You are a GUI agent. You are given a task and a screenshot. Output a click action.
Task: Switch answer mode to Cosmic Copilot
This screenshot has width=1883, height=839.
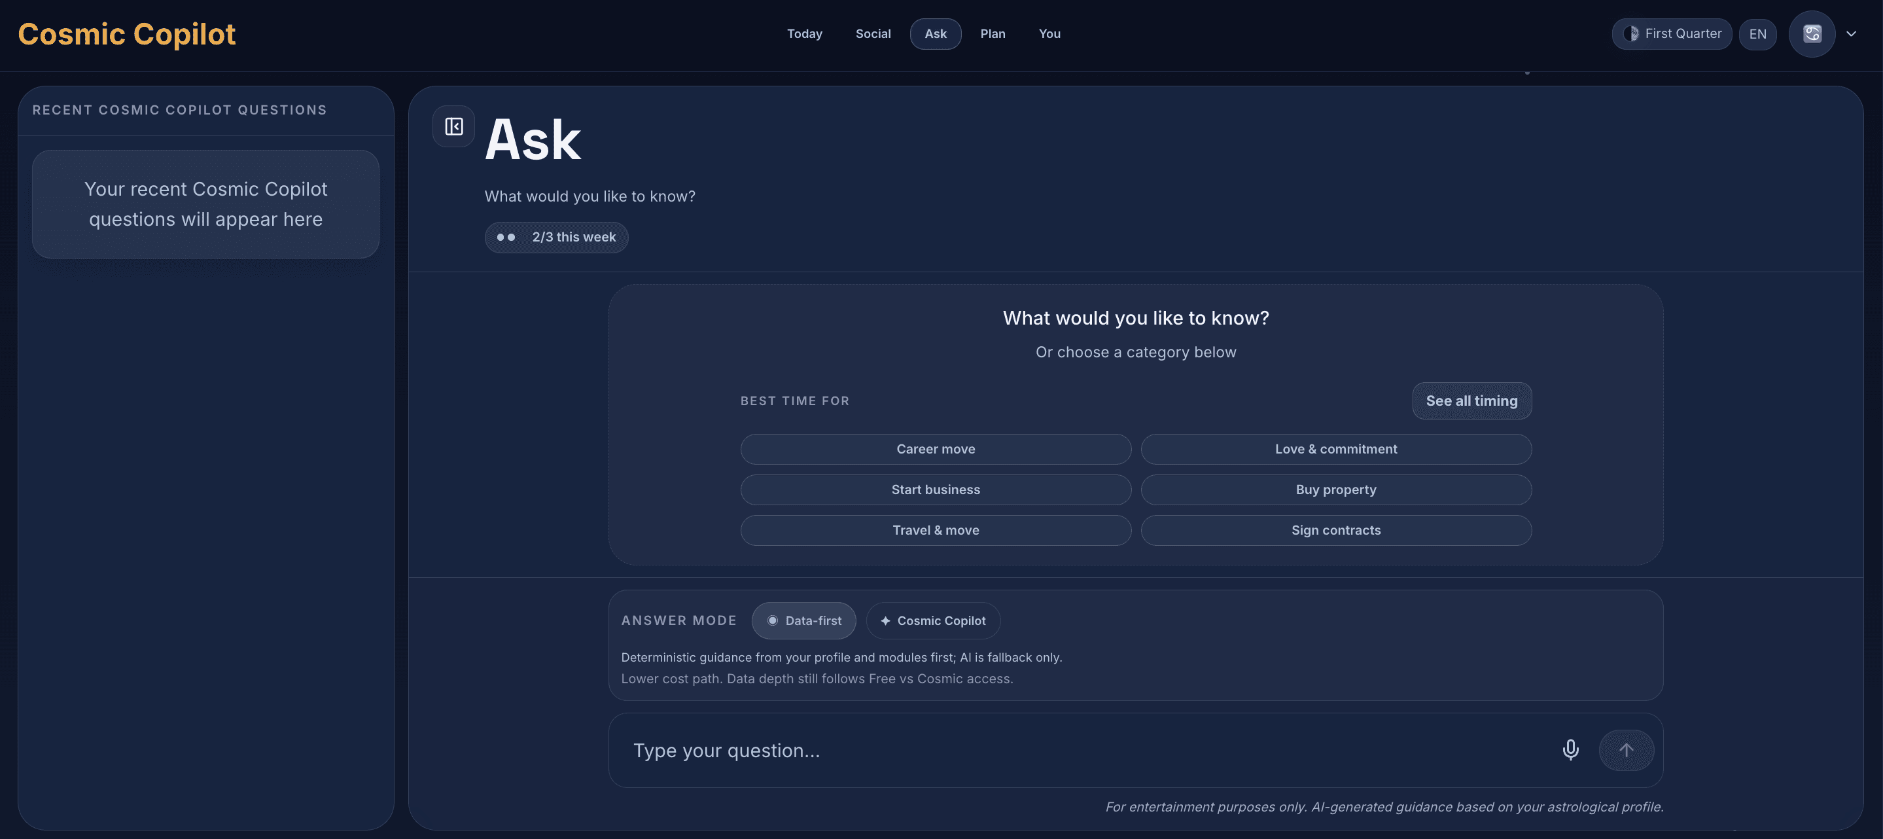point(933,620)
